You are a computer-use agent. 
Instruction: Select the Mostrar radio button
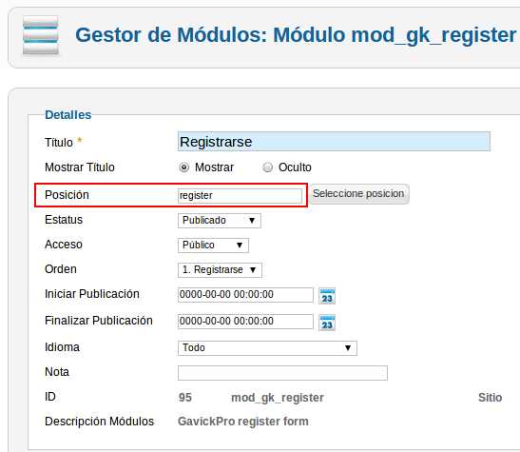click(183, 167)
